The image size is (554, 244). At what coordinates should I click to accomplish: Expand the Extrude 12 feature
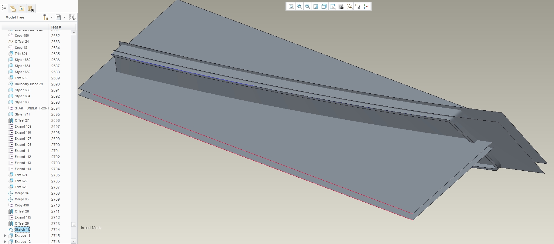click(x=5, y=242)
